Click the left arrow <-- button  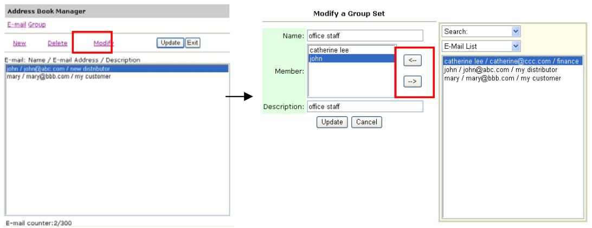click(x=412, y=60)
